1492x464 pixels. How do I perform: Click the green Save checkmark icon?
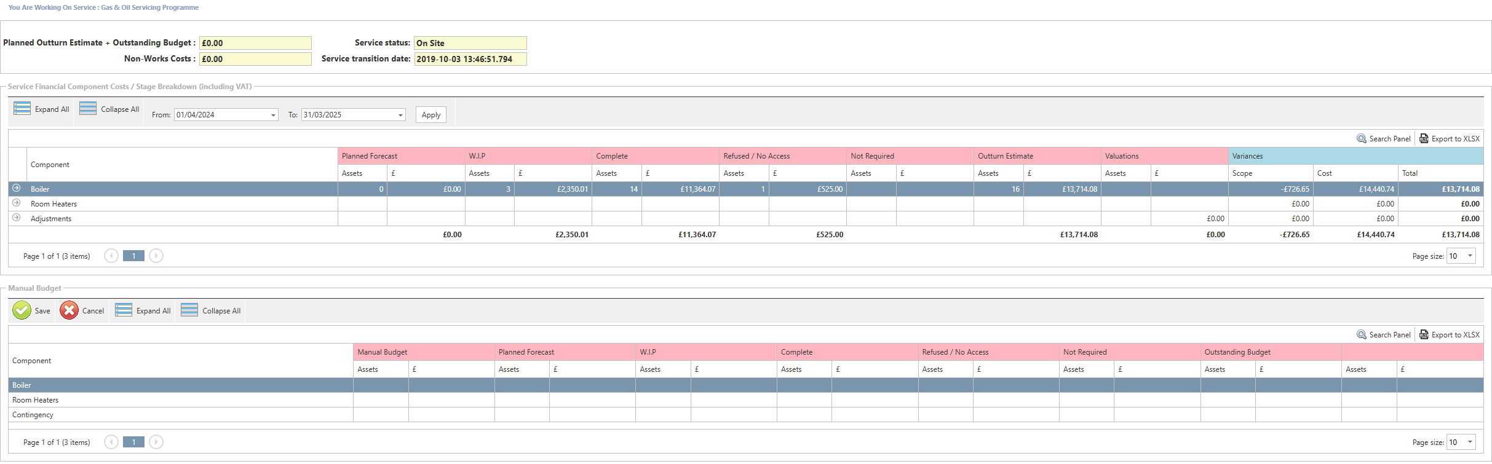point(22,310)
